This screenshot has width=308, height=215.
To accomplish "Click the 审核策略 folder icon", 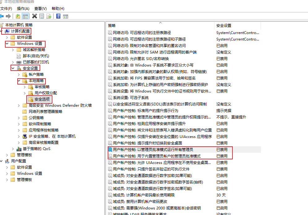I will pos(31,87).
